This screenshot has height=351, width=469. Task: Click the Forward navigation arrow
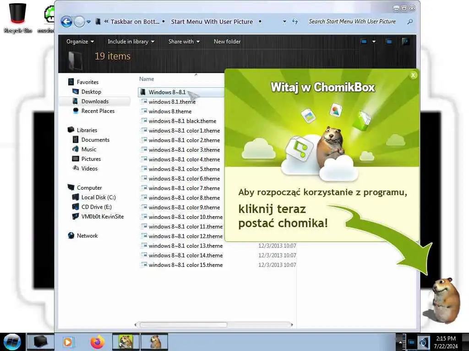click(x=79, y=21)
